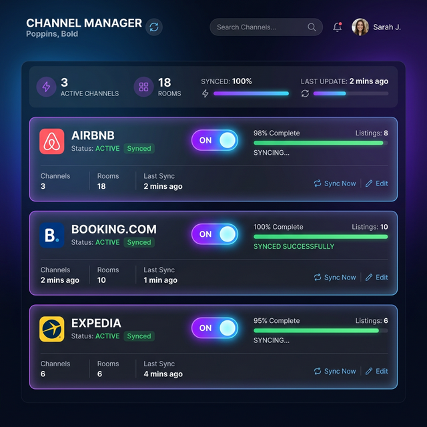
Task: Click the pencil icon in Airbnb card
Action: (369, 183)
